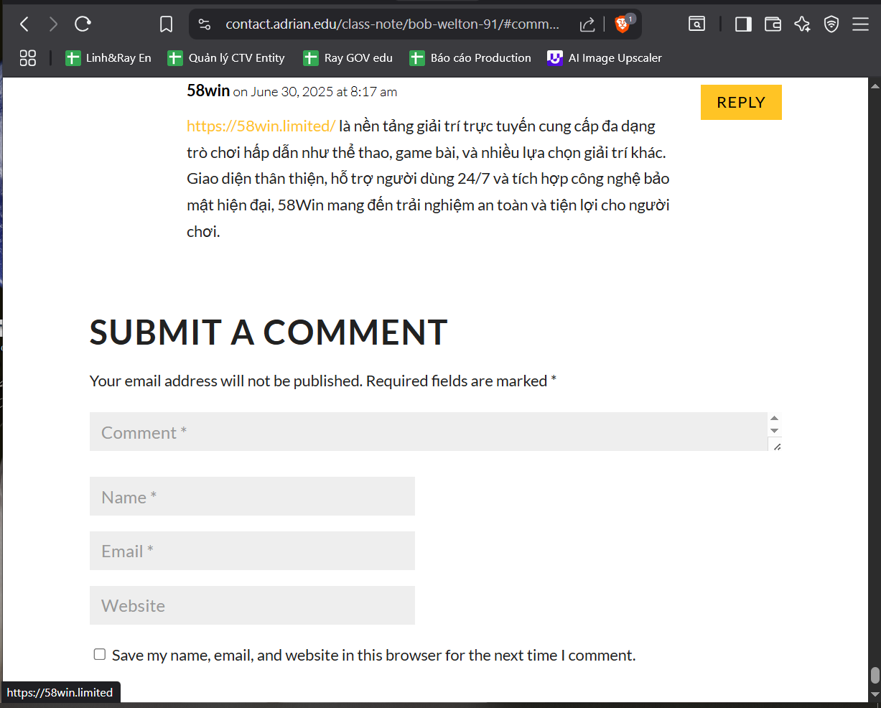Grab the comment textarea resize handle
Viewport: 881px width, 708px height.
(x=775, y=445)
